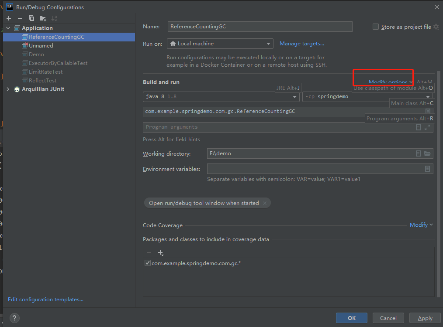Collapse the Application tree node

point(8,28)
